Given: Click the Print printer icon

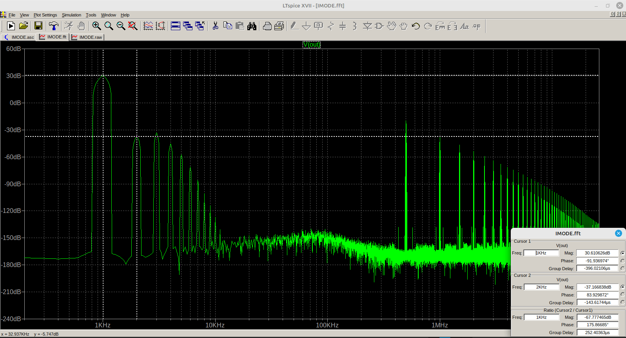Looking at the screenshot, I should coord(279,26).
